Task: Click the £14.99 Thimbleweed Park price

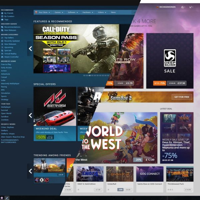Action: (188, 190)
